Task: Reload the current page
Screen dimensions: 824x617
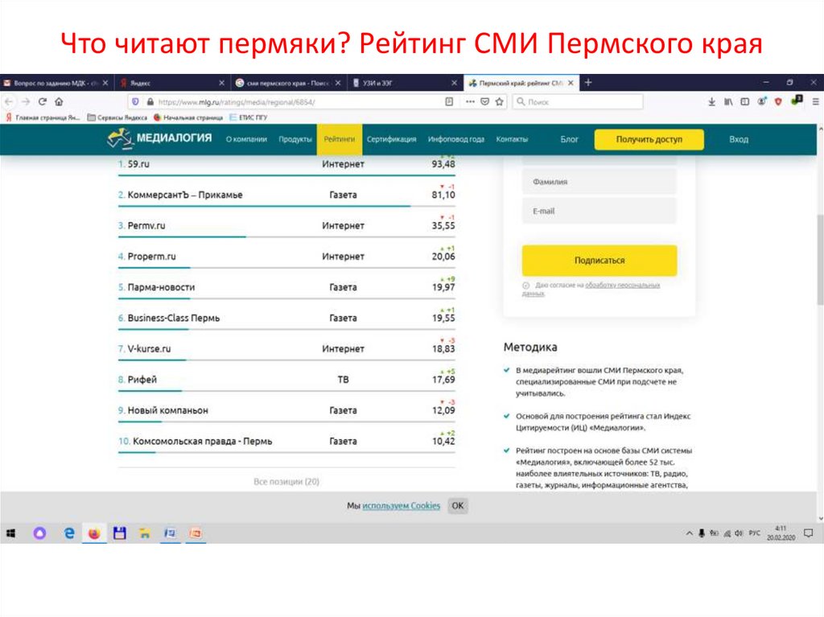Action: point(43,102)
